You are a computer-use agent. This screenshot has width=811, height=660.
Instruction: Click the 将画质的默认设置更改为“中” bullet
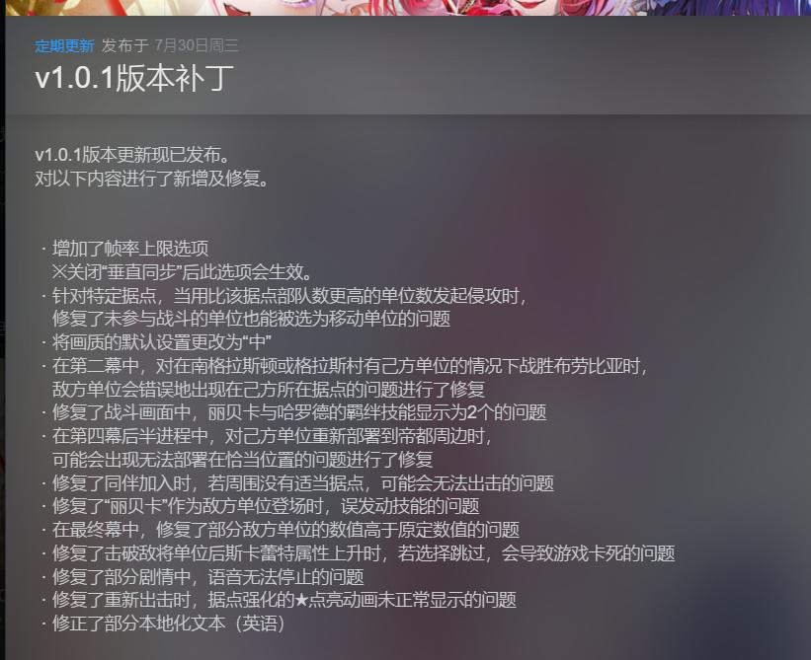(x=161, y=342)
